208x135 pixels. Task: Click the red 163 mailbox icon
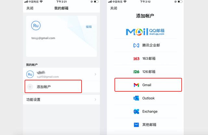point(136,59)
